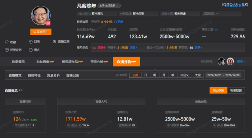The width and height of the screenshot is (252, 138).
Task: Click the 直播销量 value 25w-50w
Action: (x=221, y=119)
